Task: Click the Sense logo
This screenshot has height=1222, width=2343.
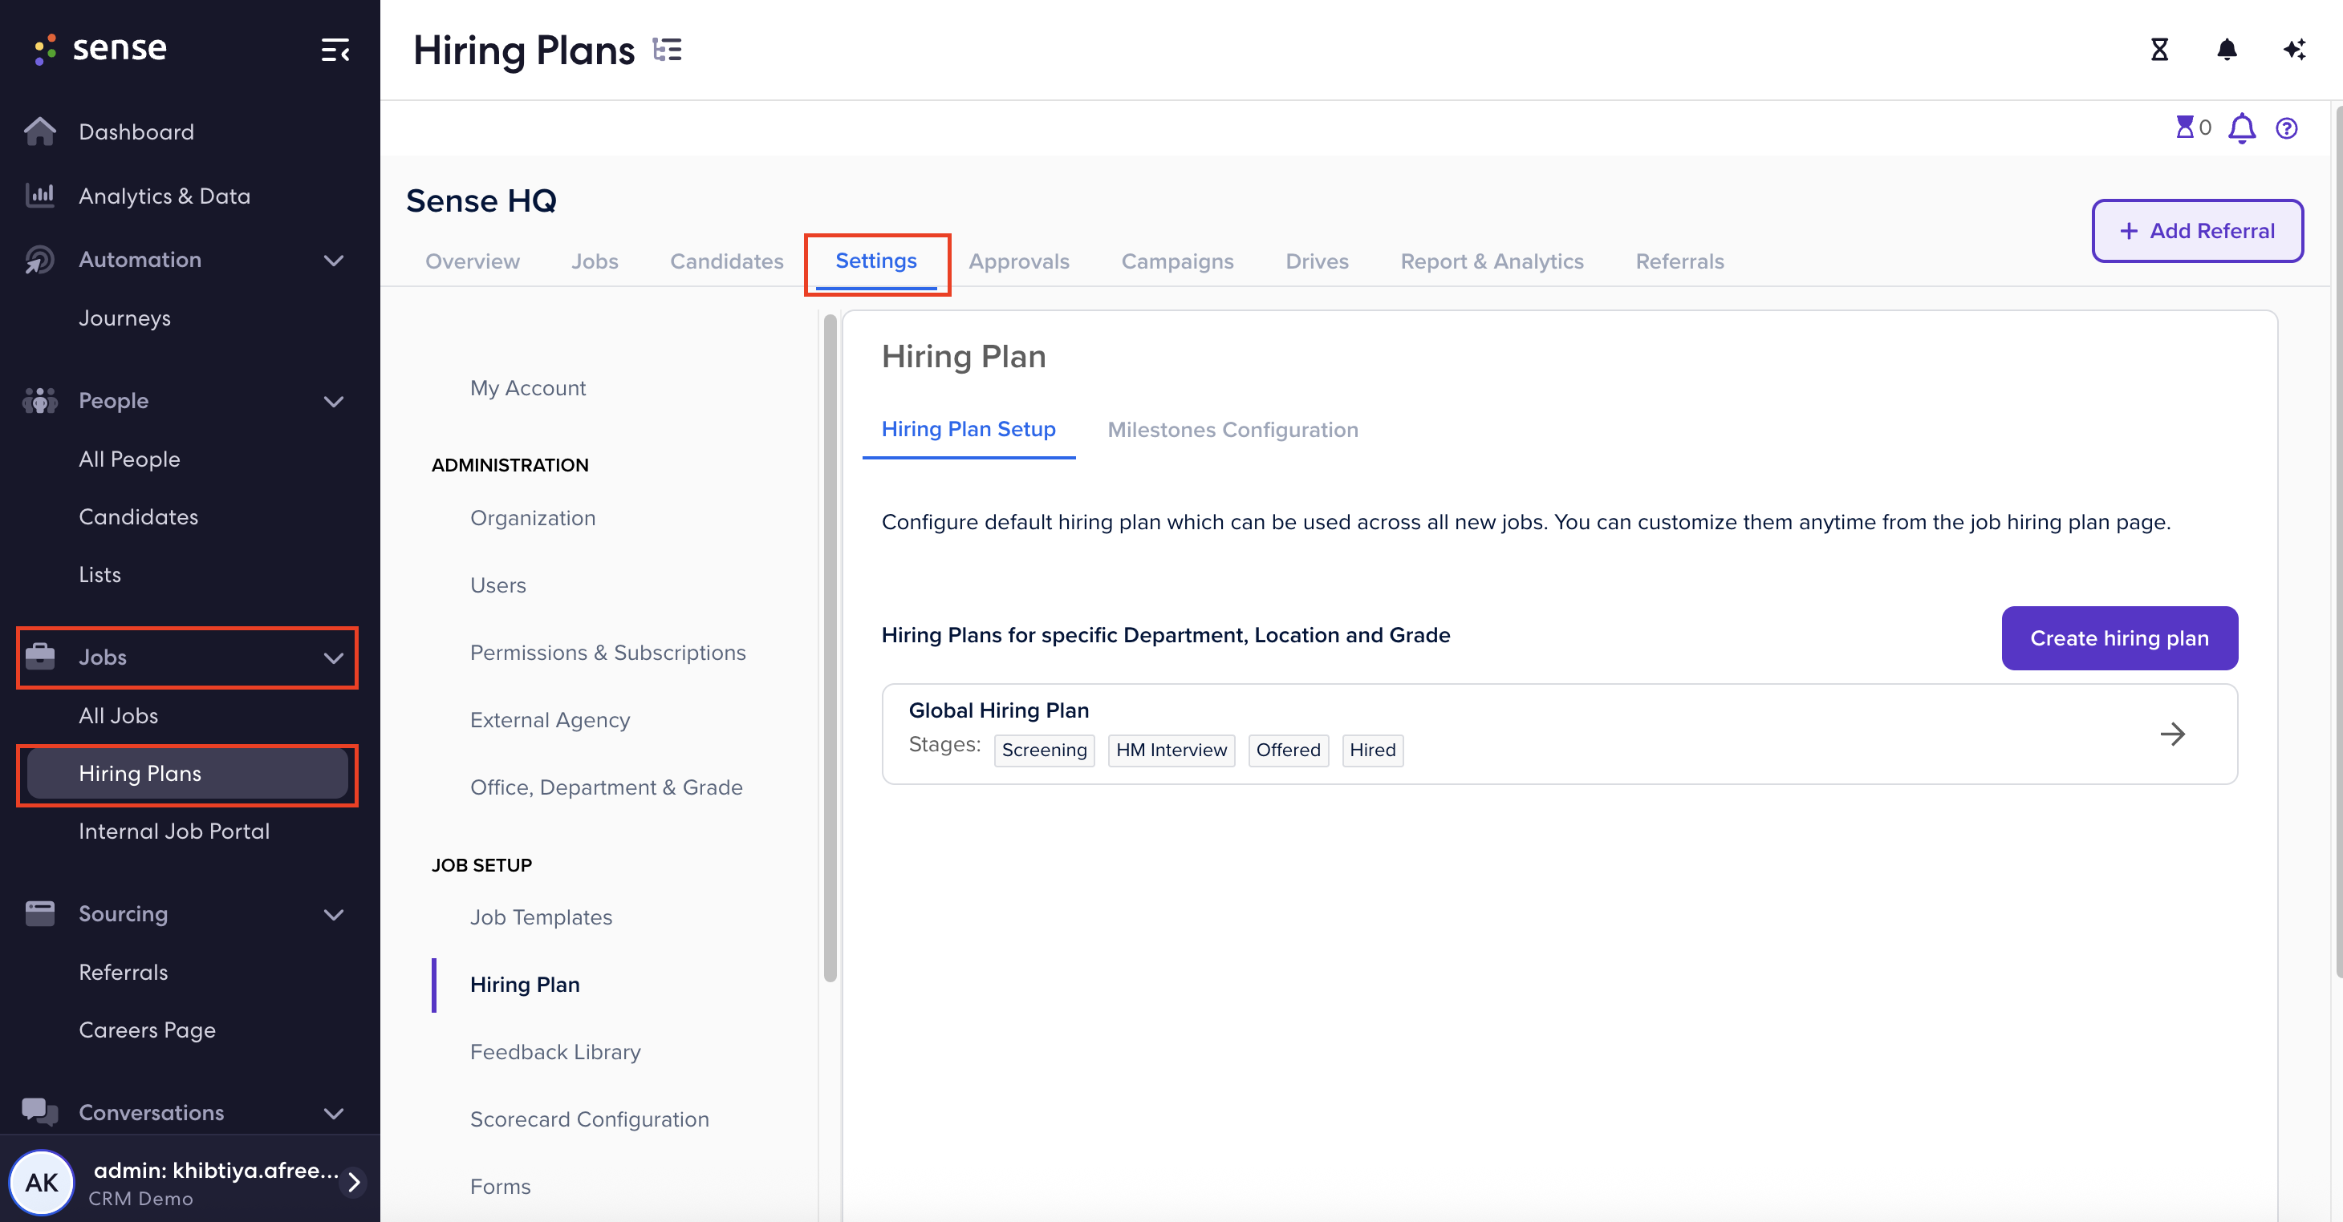Action: 100,48
